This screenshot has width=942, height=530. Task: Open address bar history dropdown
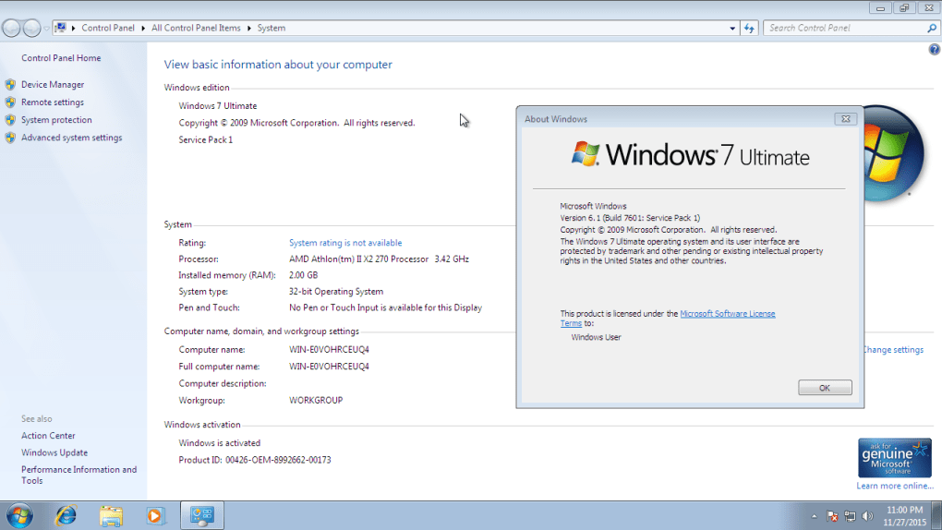click(731, 29)
